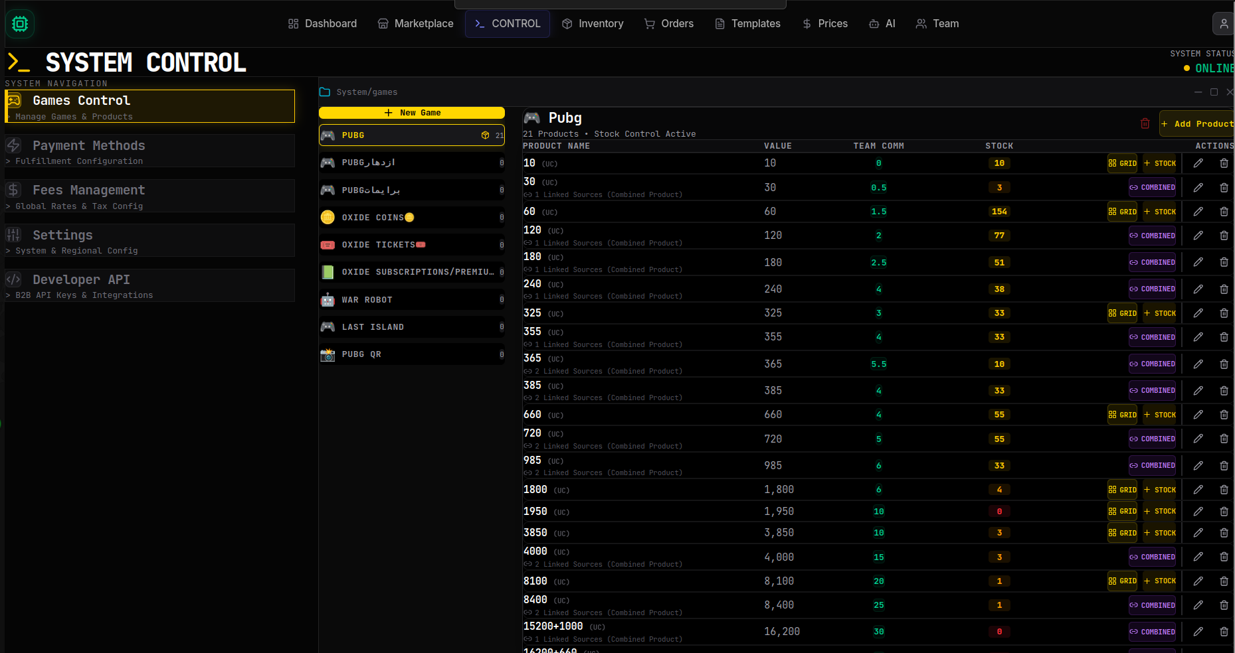Expand linked sources under 365 UC
Viewport: 1235px width, 653px height.
[603, 372]
